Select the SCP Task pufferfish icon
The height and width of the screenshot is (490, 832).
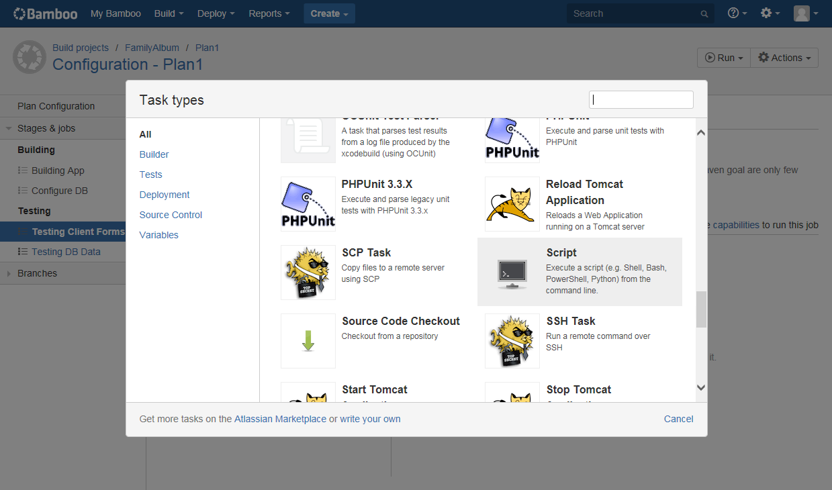[x=308, y=272]
